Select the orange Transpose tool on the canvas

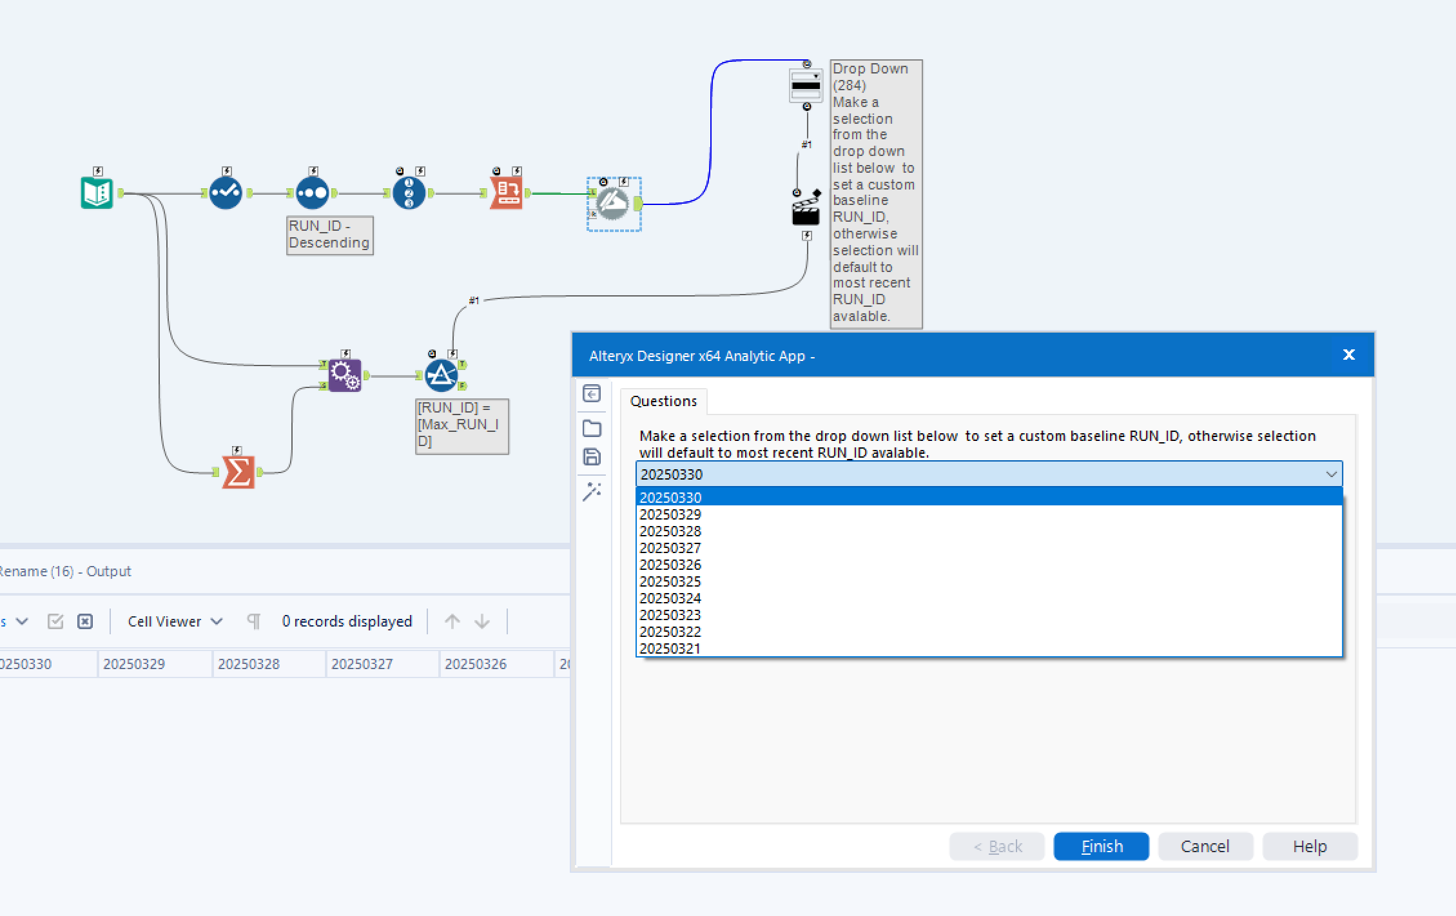(x=507, y=191)
